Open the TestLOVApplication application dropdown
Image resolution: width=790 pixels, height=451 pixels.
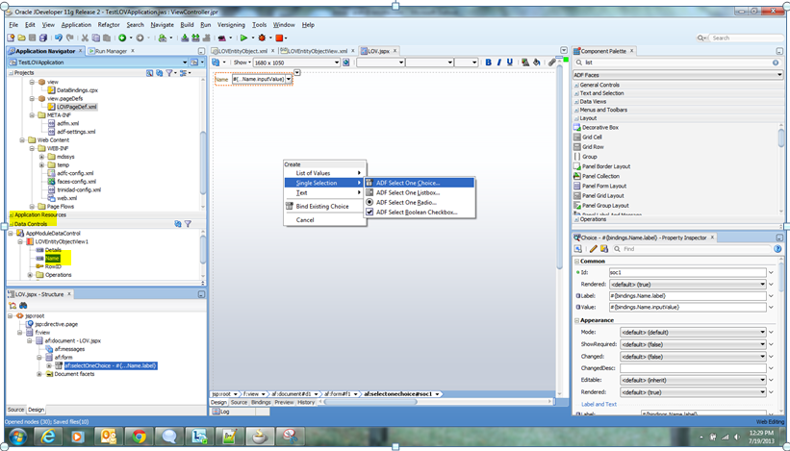click(97, 63)
